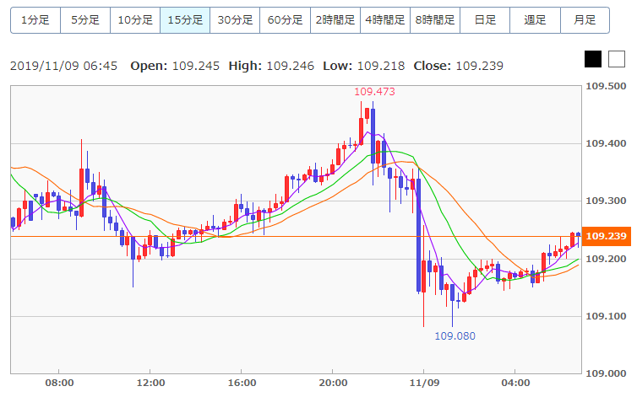Image resolution: width=637 pixels, height=397 pixels.
Task: Show the daily 日足 chart
Action: pyautogui.click(x=485, y=20)
